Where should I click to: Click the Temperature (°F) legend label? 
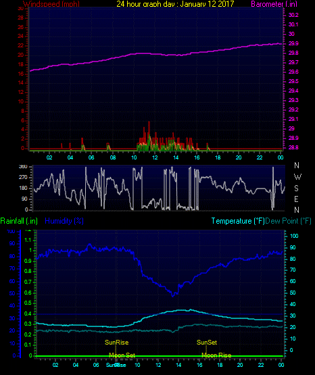(x=238, y=221)
